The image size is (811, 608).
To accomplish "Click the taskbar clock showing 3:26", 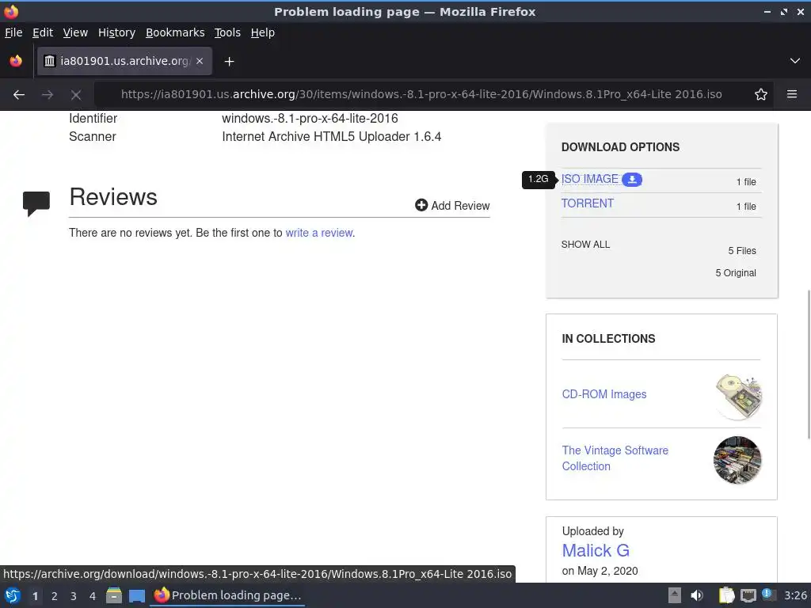I will coord(795,595).
